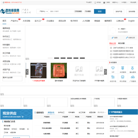Click the red badge on 产品中心 nav item
Image resolution: width=138 pixels, height=138 pixels.
pyautogui.click(x=20, y=19)
